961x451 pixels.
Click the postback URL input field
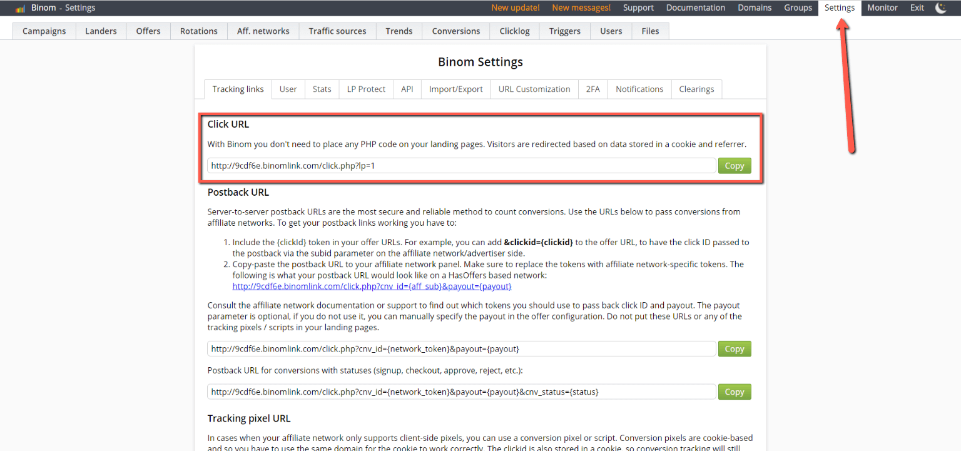click(462, 349)
